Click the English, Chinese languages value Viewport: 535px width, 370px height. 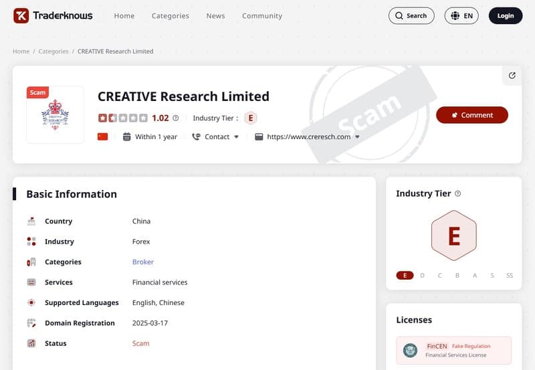coord(158,303)
